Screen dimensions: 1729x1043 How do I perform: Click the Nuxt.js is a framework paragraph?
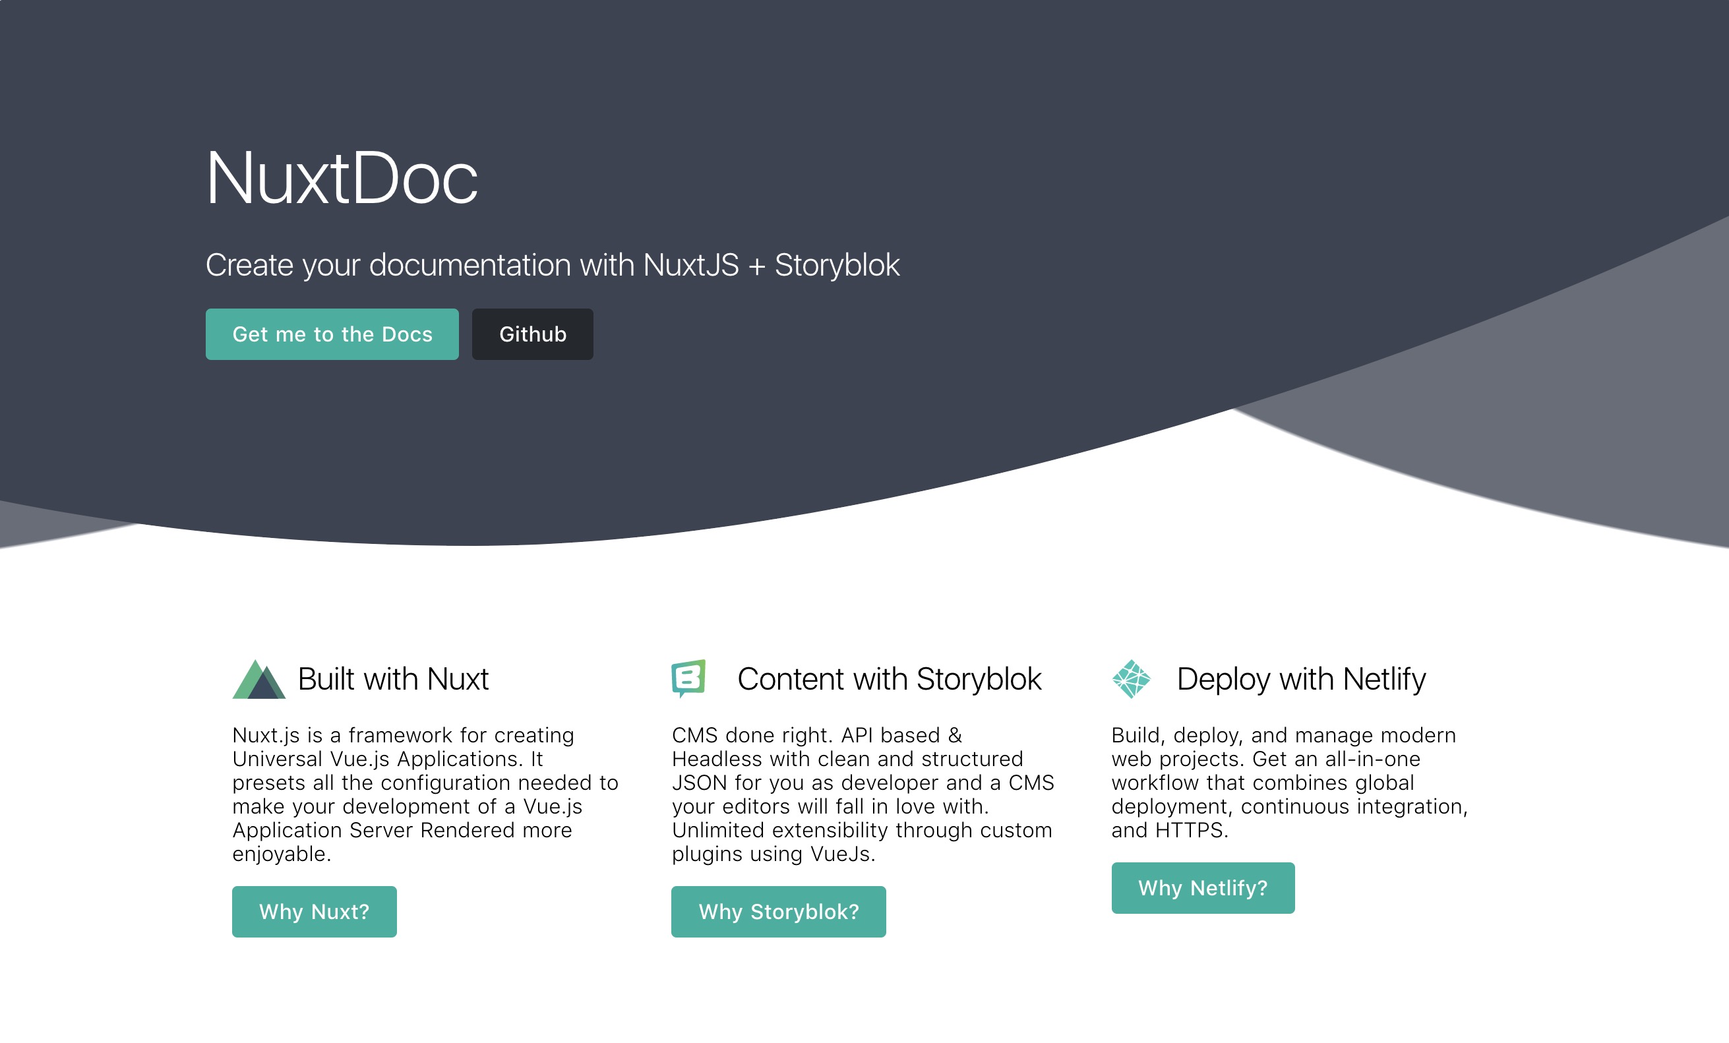coord(425,794)
